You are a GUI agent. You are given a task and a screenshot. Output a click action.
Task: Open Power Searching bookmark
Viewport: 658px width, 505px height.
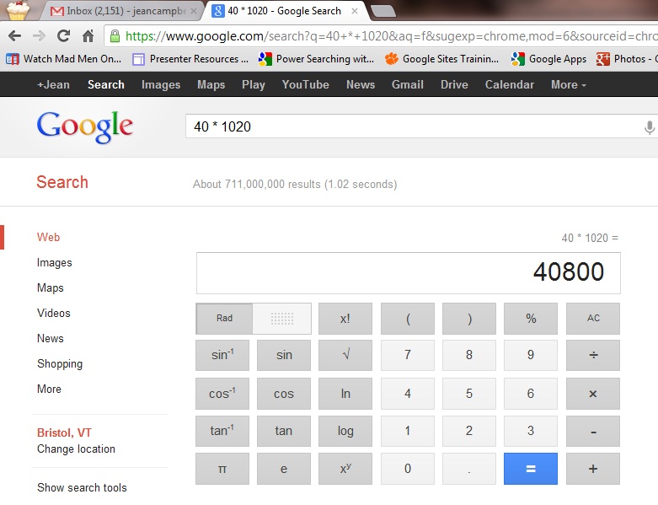317,59
